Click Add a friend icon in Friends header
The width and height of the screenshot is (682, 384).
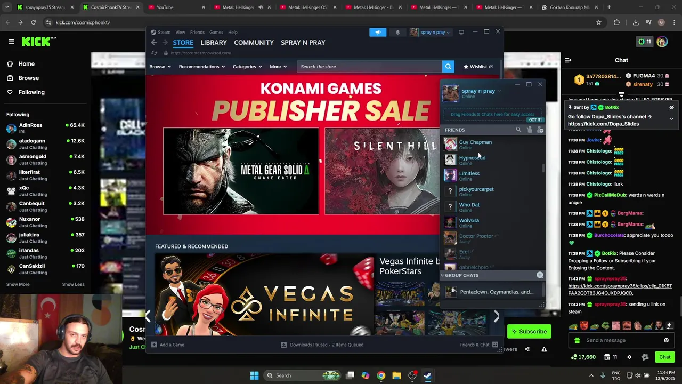[540, 130]
